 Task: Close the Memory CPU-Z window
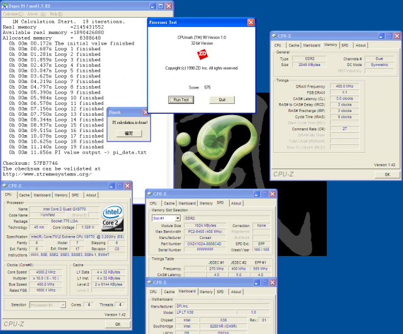click(x=397, y=36)
